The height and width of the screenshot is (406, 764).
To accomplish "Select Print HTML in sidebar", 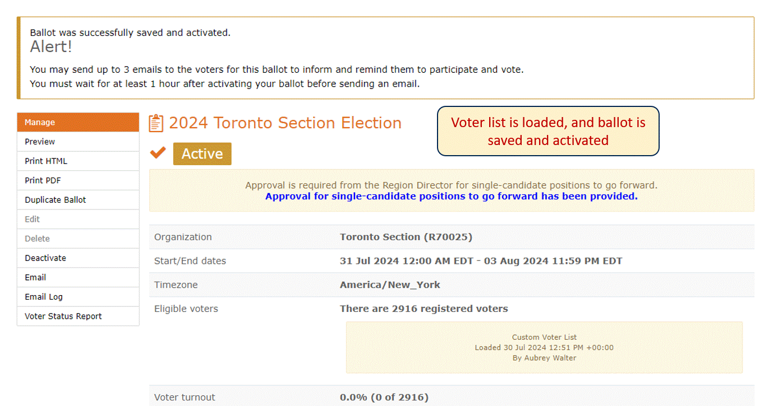I will [78, 161].
